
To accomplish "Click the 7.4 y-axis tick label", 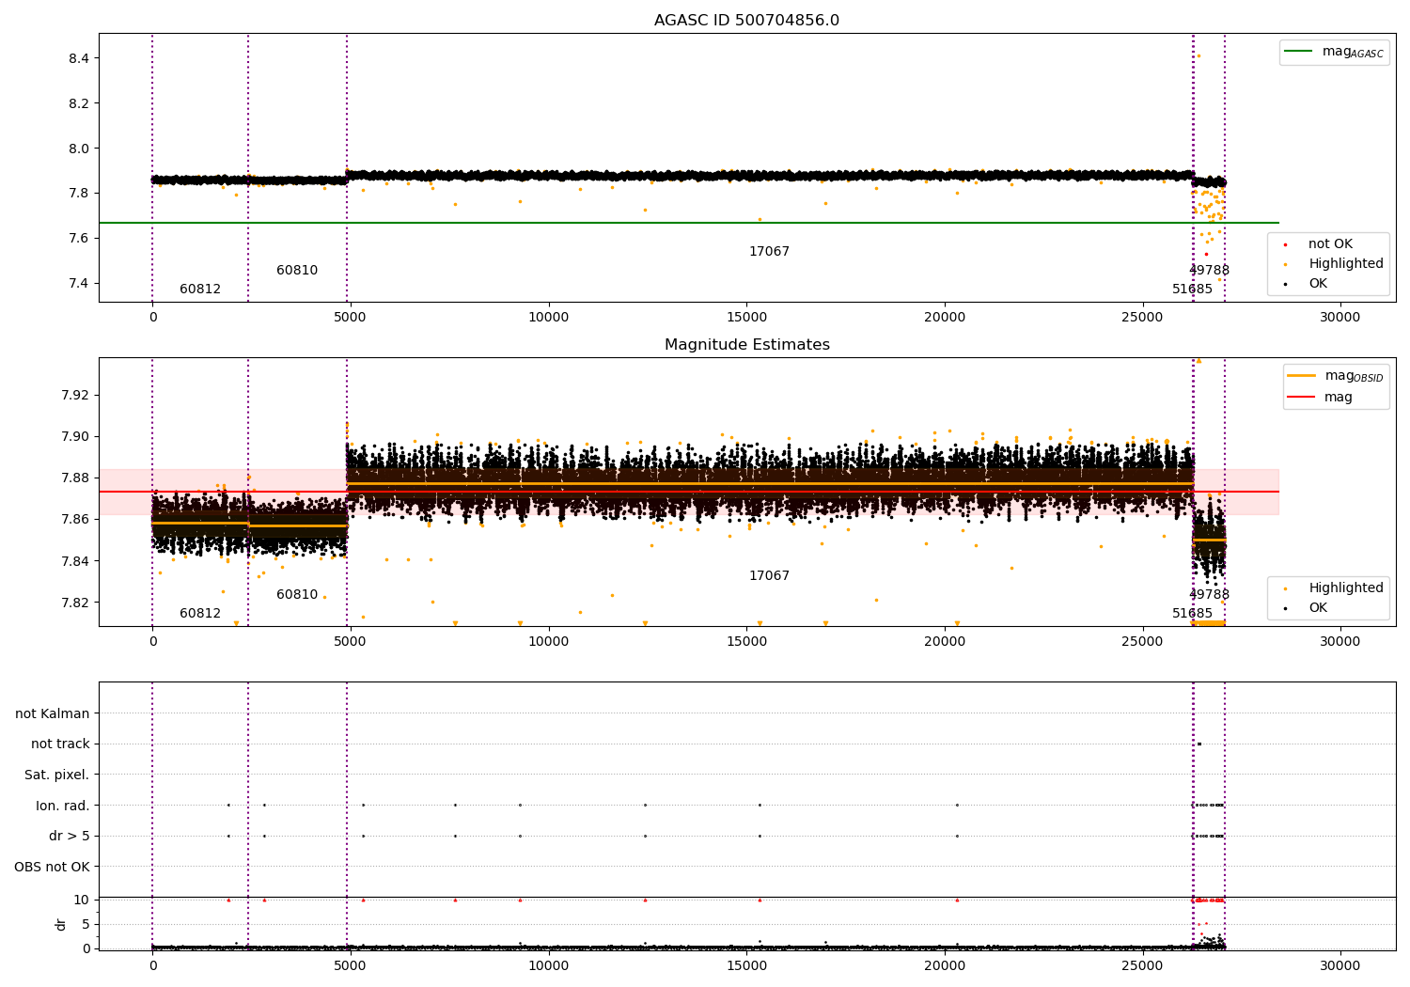I will (x=79, y=284).
